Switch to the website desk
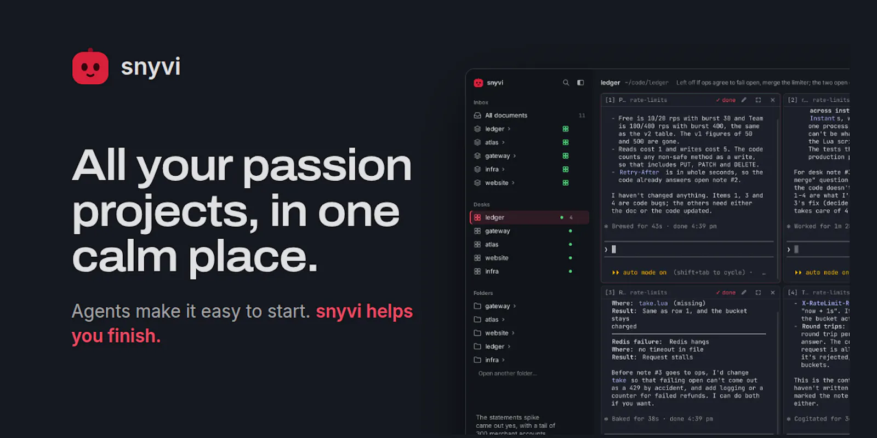 [529, 258]
